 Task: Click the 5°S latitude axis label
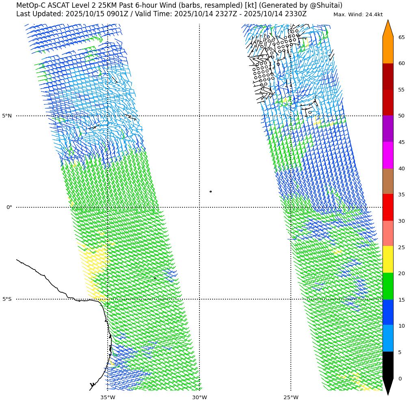point(7,299)
